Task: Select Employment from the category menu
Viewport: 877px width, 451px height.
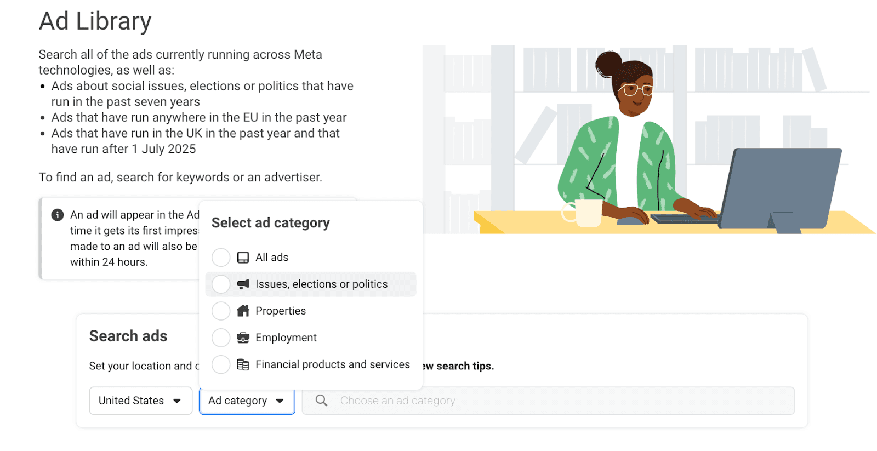Action: (286, 338)
